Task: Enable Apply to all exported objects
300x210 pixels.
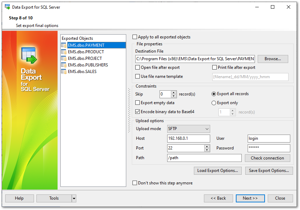Action: (x=135, y=37)
